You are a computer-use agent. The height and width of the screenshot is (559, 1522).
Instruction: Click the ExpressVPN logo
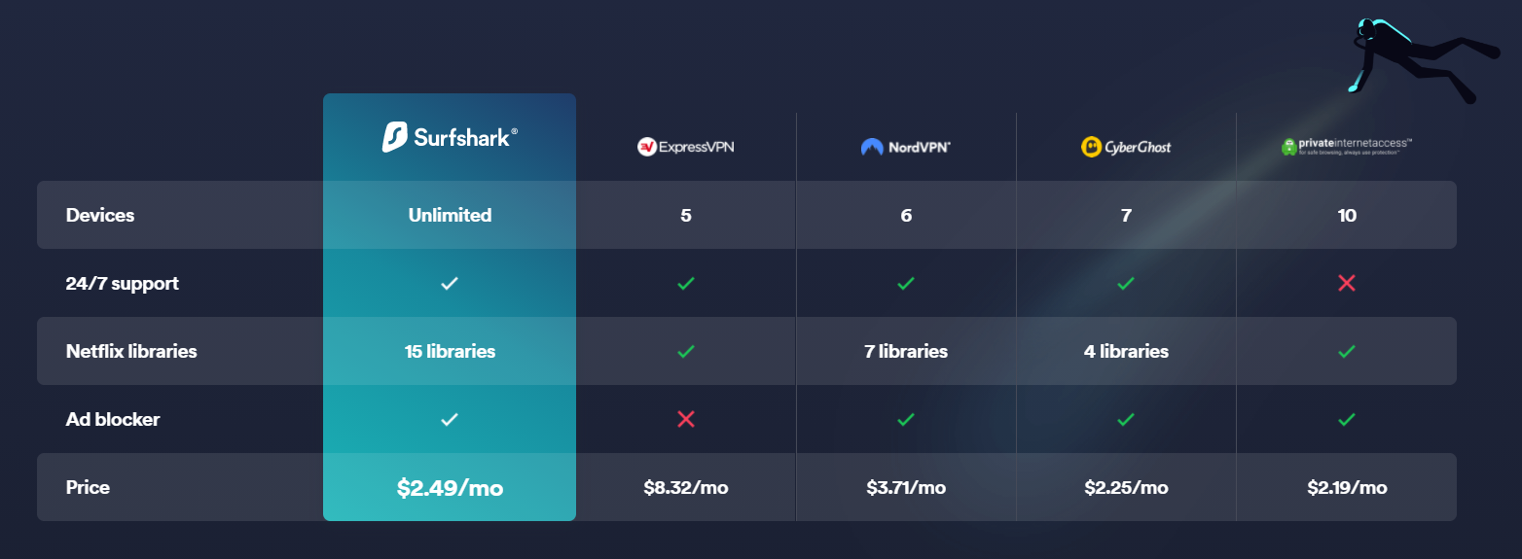pyautogui.click(x=686, y=147)
